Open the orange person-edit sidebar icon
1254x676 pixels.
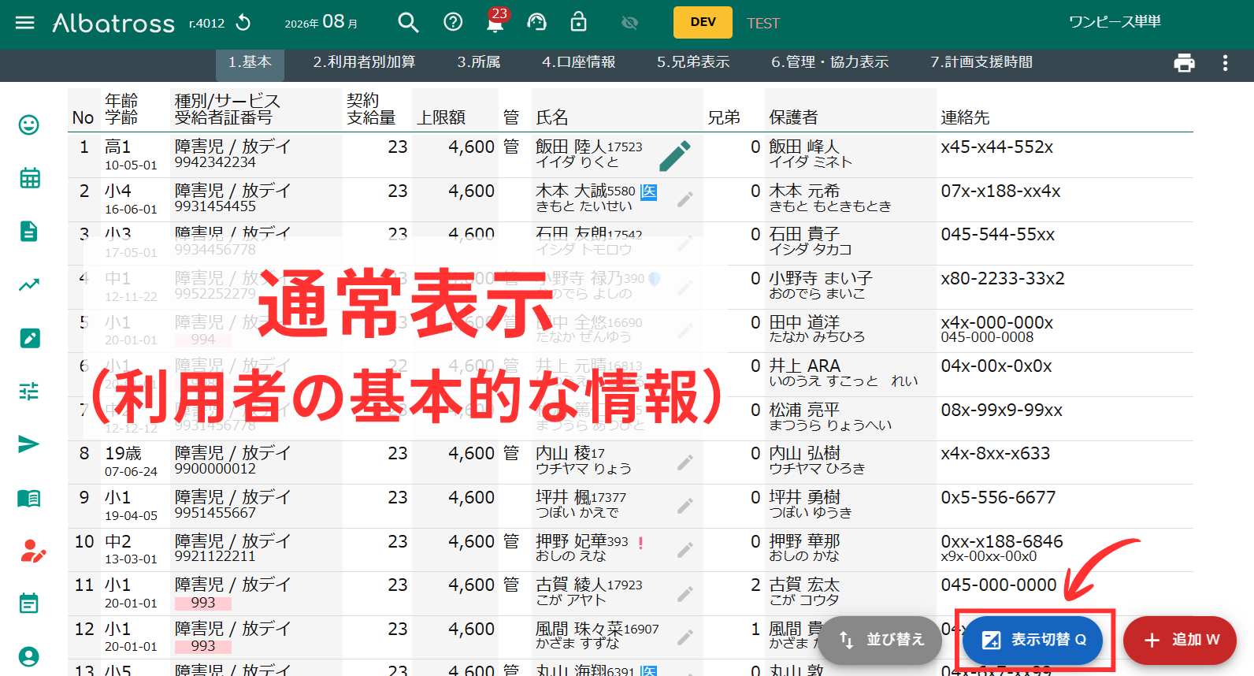tap(32, 551)
